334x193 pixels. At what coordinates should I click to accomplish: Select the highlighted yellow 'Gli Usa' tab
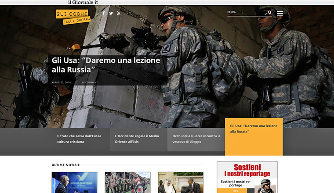coord(254,137)
